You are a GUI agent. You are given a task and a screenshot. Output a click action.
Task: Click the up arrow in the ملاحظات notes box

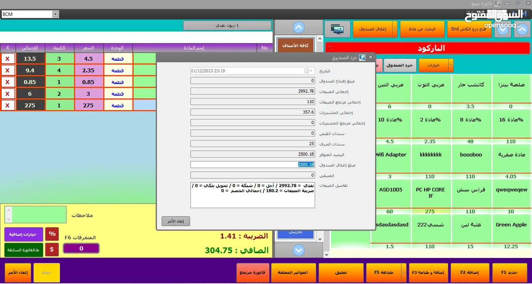point(8,210)
